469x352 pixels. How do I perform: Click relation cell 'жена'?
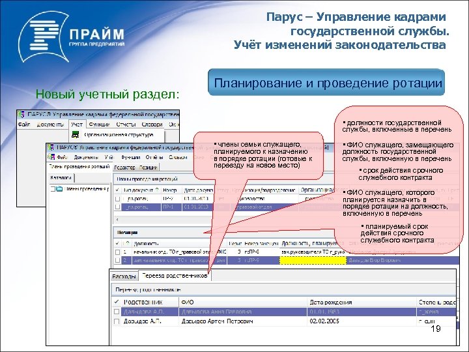point(429,312)
